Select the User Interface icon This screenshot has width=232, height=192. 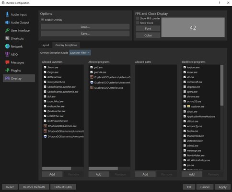pyautogui.click(x=7, y=30)
